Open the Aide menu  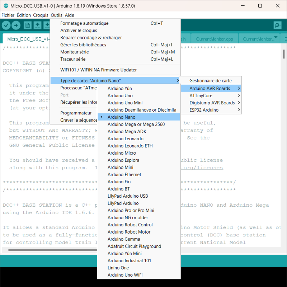click(x=70, y=15)
